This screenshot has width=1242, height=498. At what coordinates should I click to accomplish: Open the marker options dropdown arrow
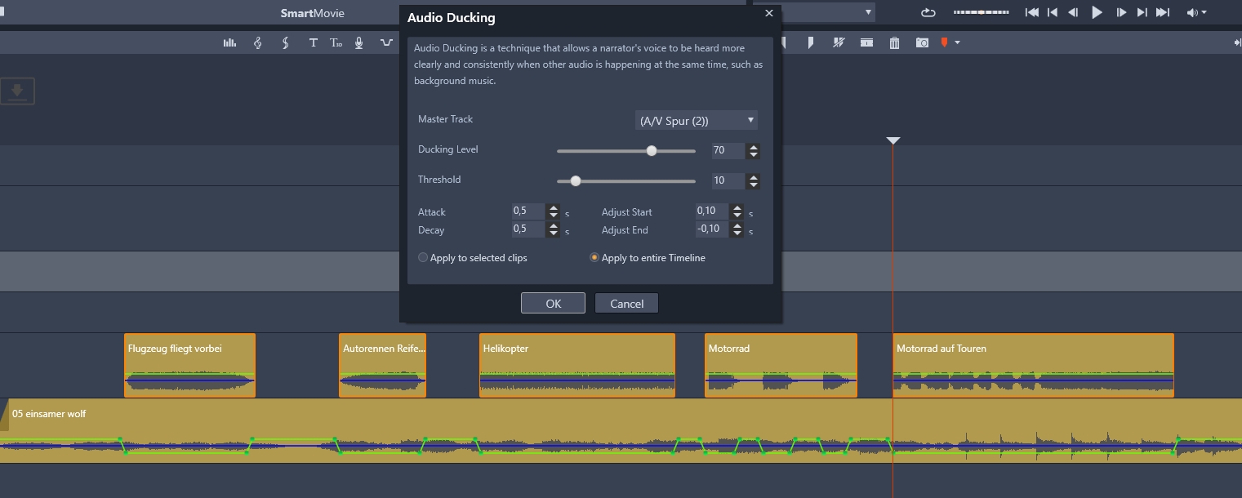[958, 42]
